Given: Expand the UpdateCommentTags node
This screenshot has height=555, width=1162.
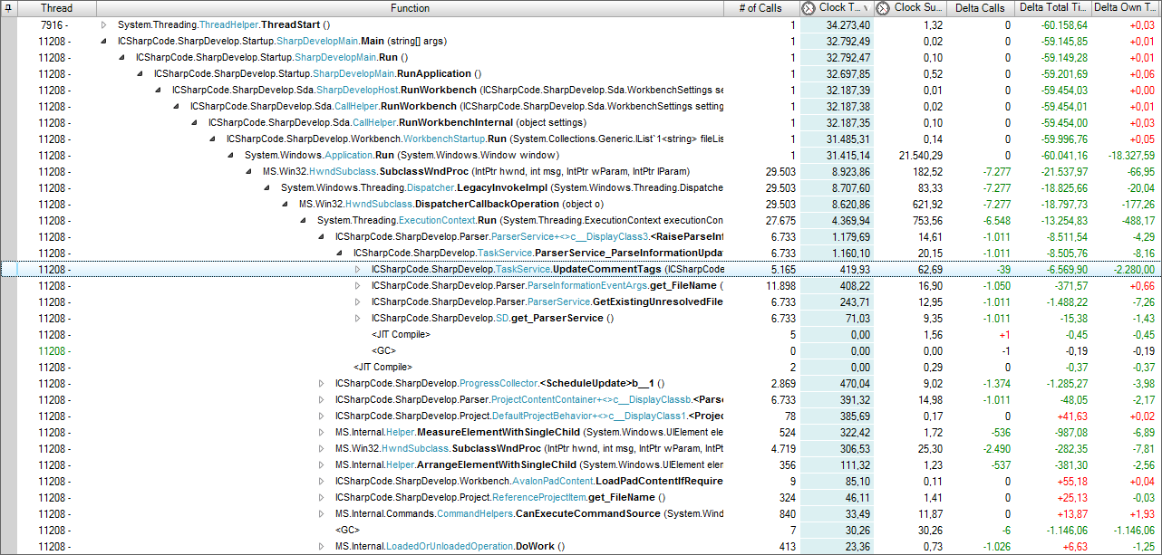Looking at the screenshot, I should coord(356,269).
